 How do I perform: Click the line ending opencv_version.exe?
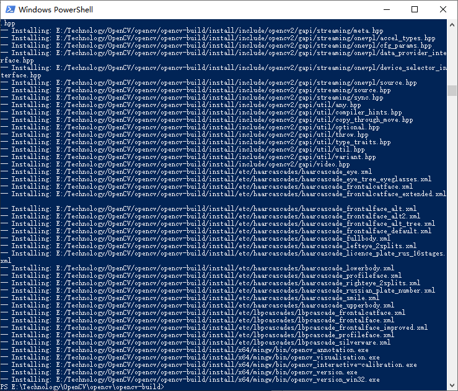(178, 372)
